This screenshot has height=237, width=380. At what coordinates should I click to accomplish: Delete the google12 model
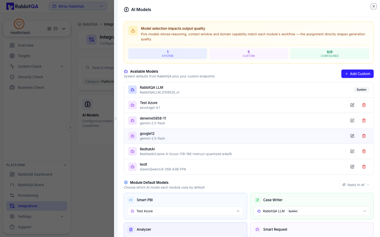[364, 136]
